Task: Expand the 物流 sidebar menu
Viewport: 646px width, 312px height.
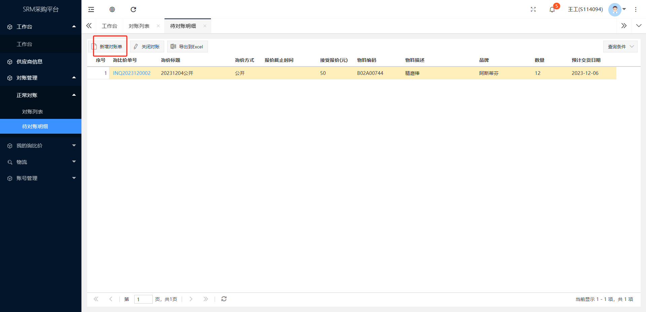Action: 40,162
